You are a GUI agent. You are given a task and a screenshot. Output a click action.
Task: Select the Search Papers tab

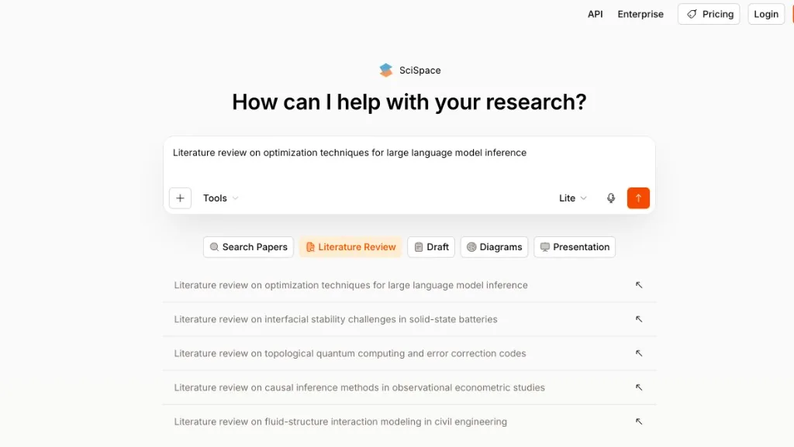249,247
